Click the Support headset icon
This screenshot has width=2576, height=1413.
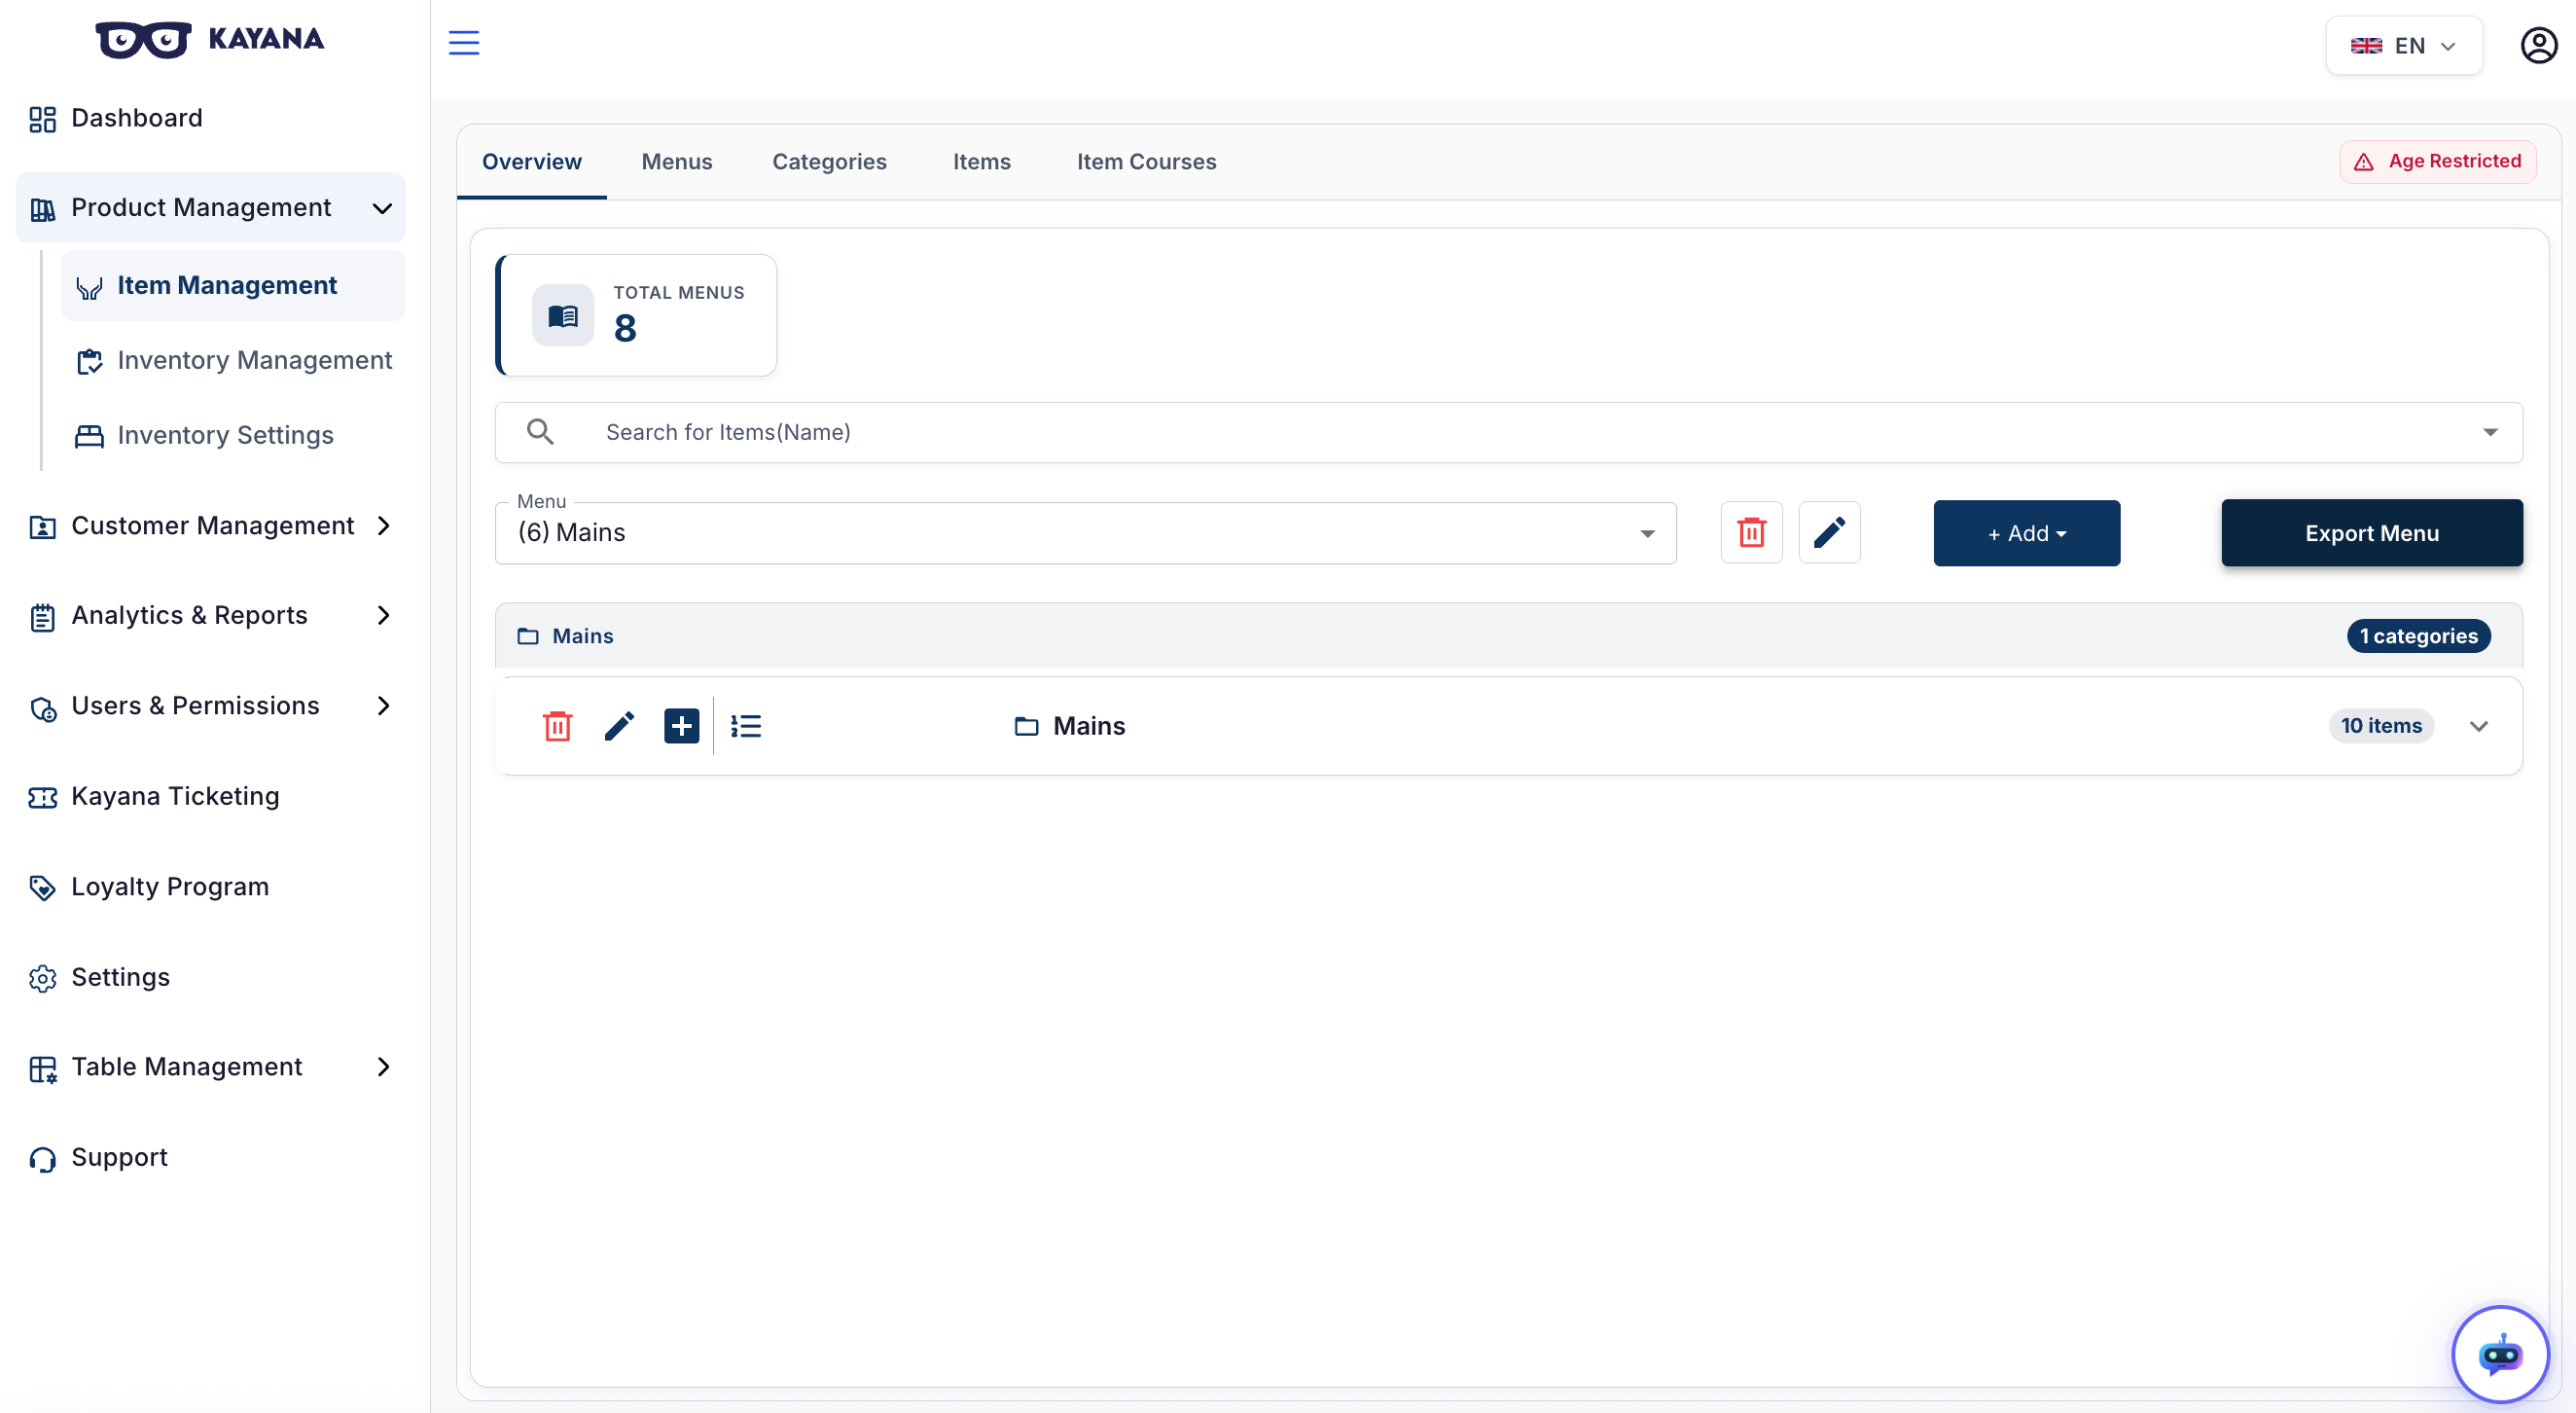pyautogui.click(x=42, y=1159)
